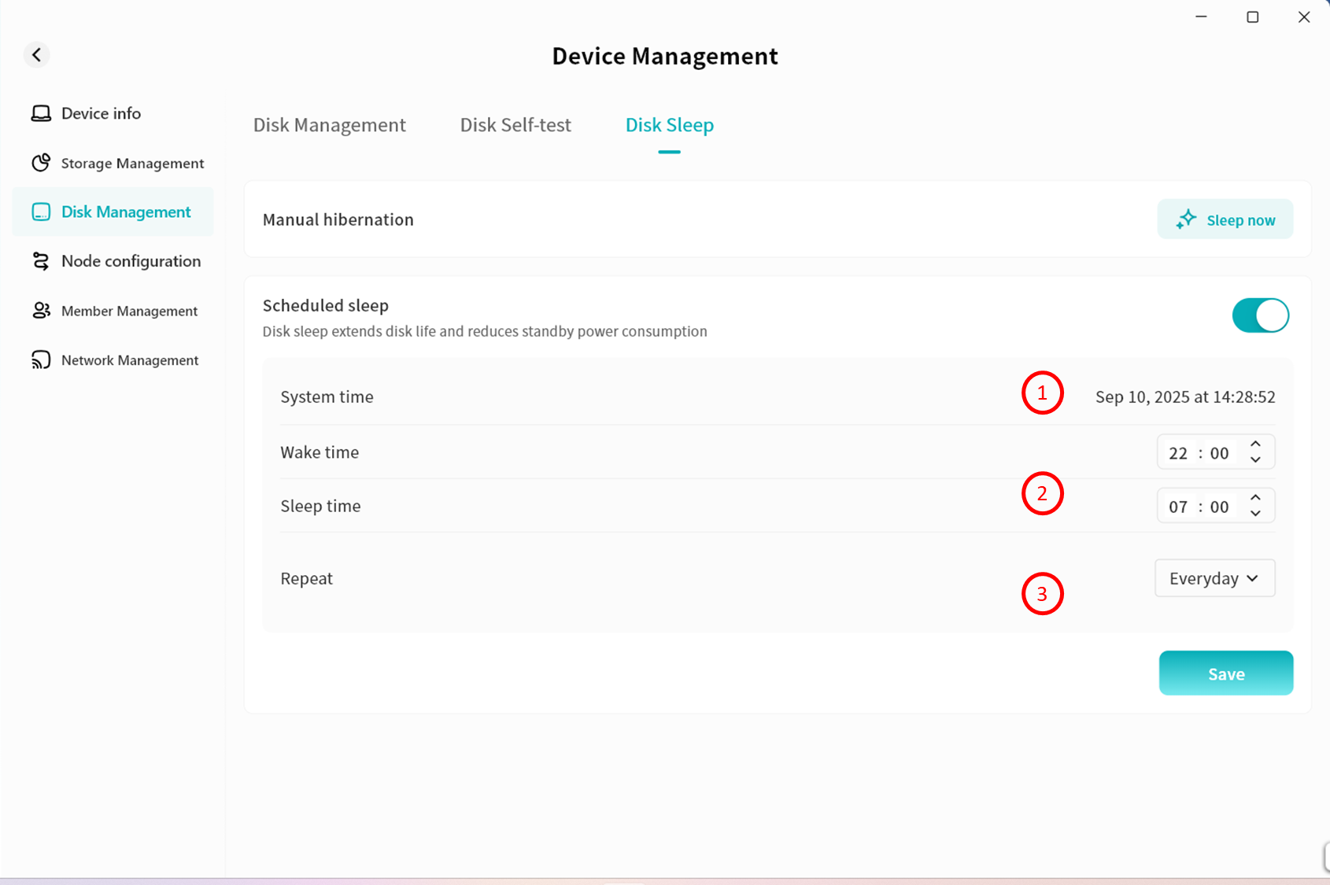Viewport: 1330px width, 885px height.
Task: Switch to the Disk Management tab
Action: 329,125
